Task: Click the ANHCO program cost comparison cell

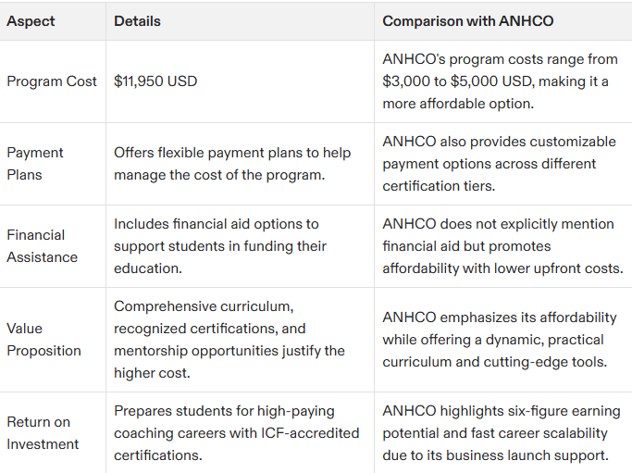Action: (500, 81)
